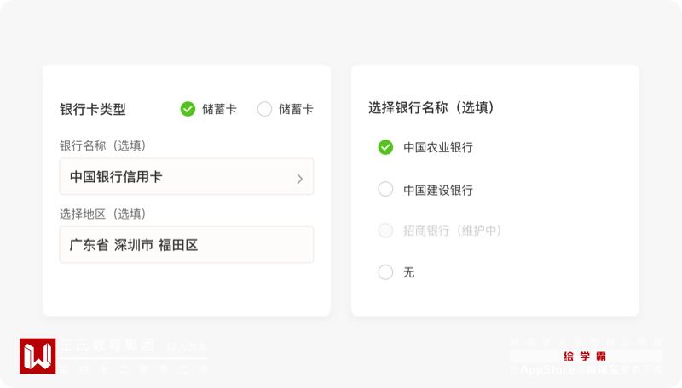This screenshot has height=388, width=682.
Task: Expand the bank name chevron arrow
Action: (299, 178)
